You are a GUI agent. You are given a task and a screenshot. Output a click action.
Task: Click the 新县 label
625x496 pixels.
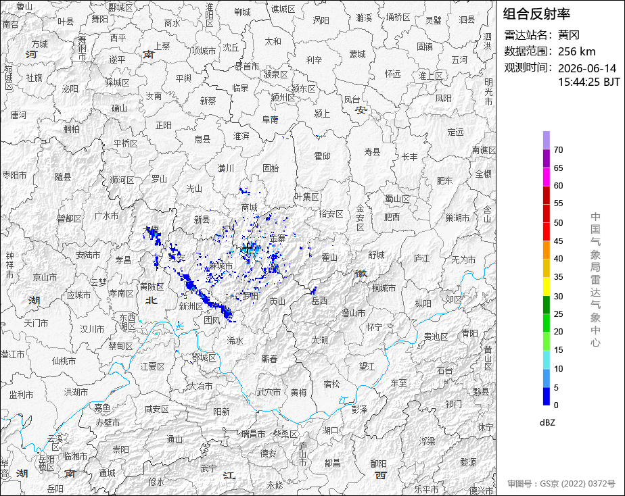click(202, 220)
